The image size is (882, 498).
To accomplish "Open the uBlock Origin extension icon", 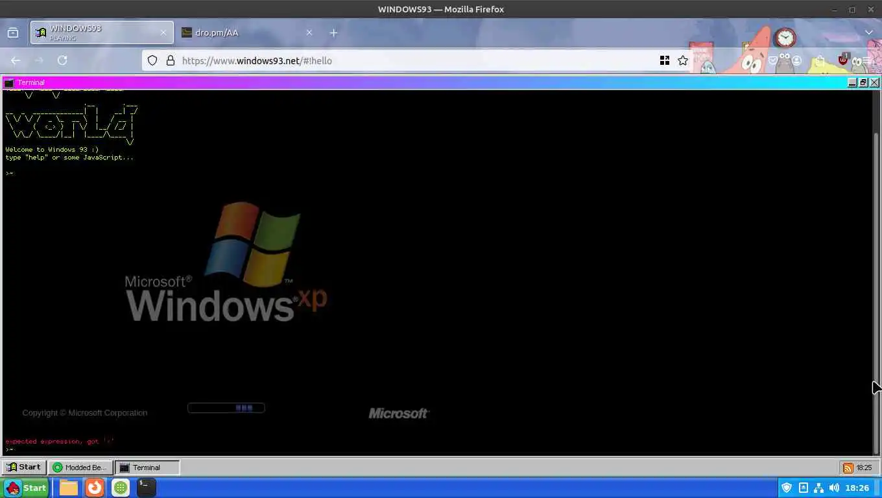I will tap(843, 60).
